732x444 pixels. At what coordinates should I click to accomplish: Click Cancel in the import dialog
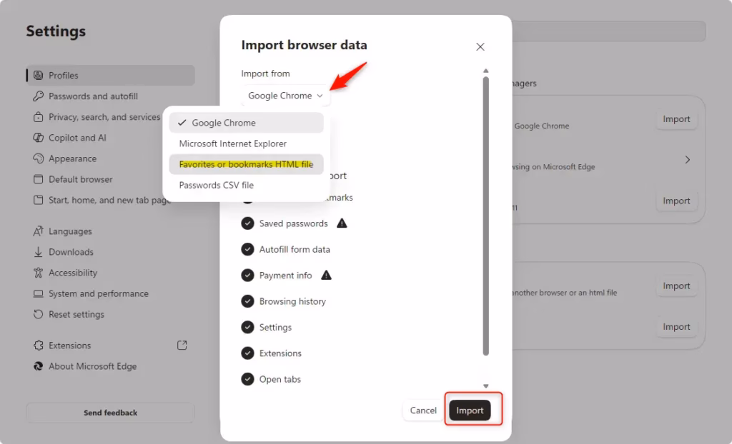423,410
